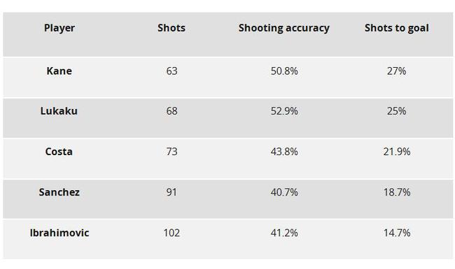Click Kane's shots value 63
Screen dimensions: 455x269
[x=171, y=71]
